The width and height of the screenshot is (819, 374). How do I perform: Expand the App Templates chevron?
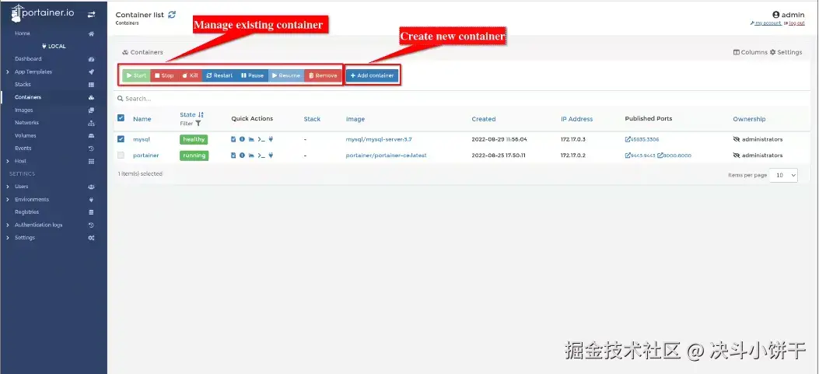pos(7,72)
